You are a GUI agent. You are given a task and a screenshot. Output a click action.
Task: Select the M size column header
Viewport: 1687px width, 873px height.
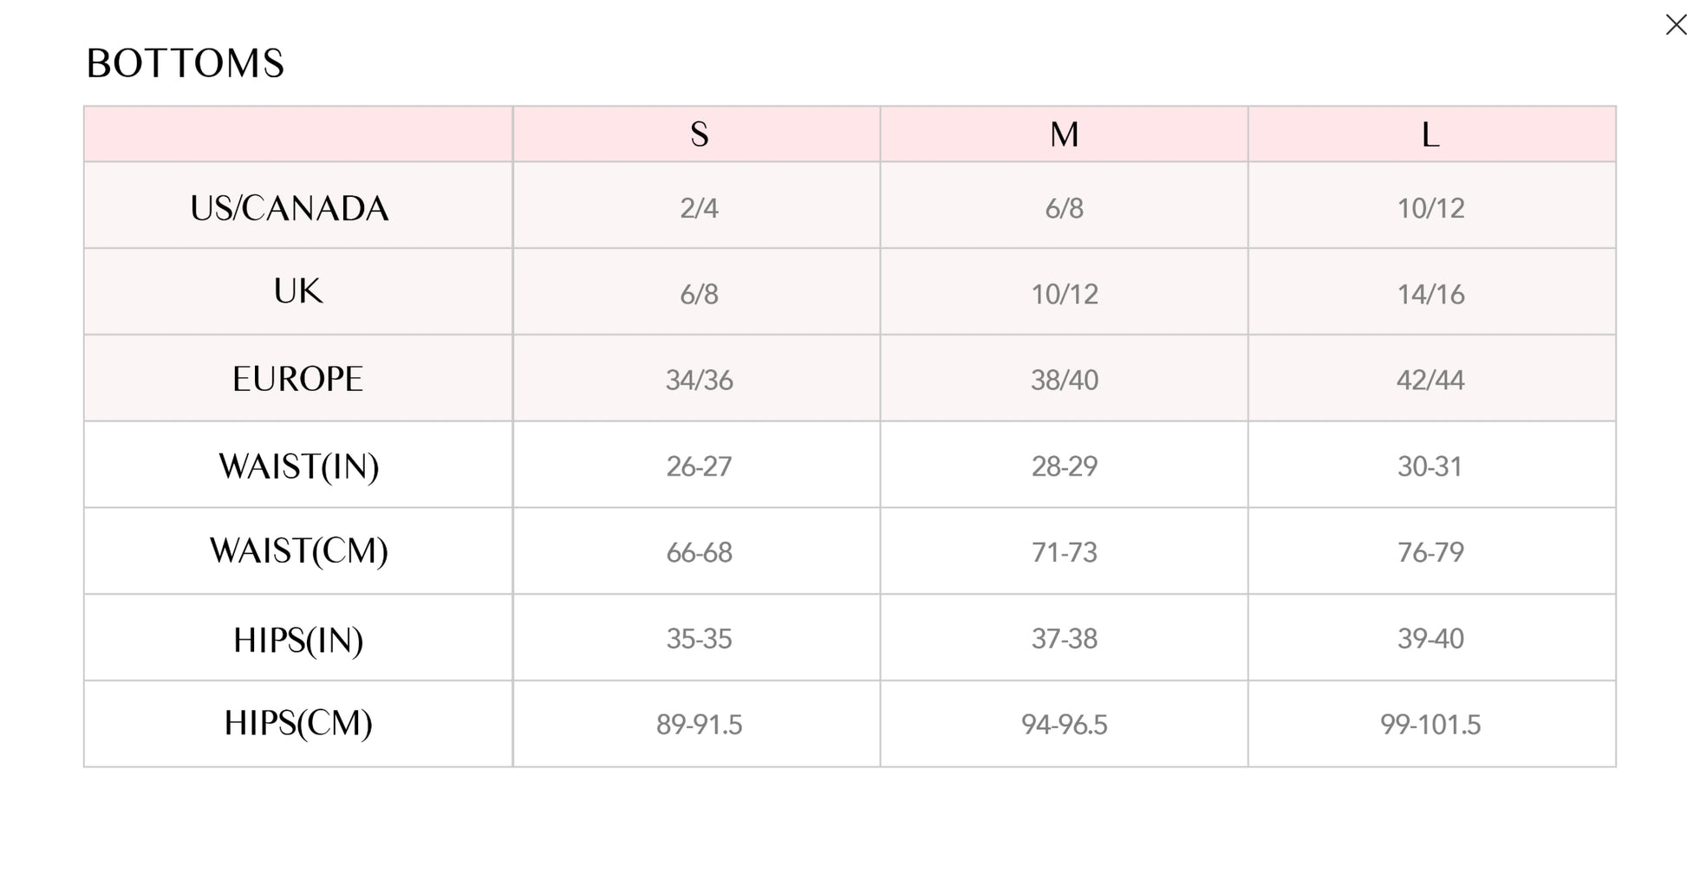point(1065,134)
